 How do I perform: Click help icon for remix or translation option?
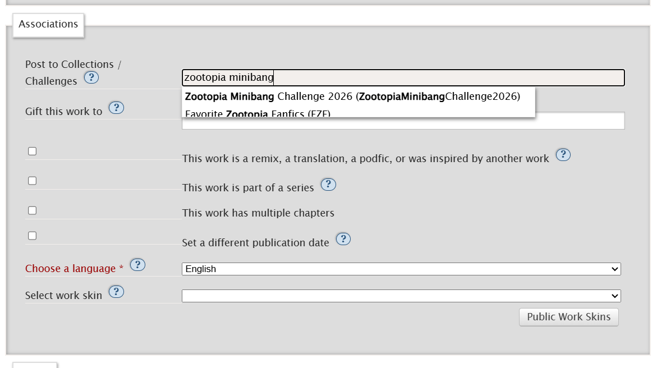click(563, 155)
